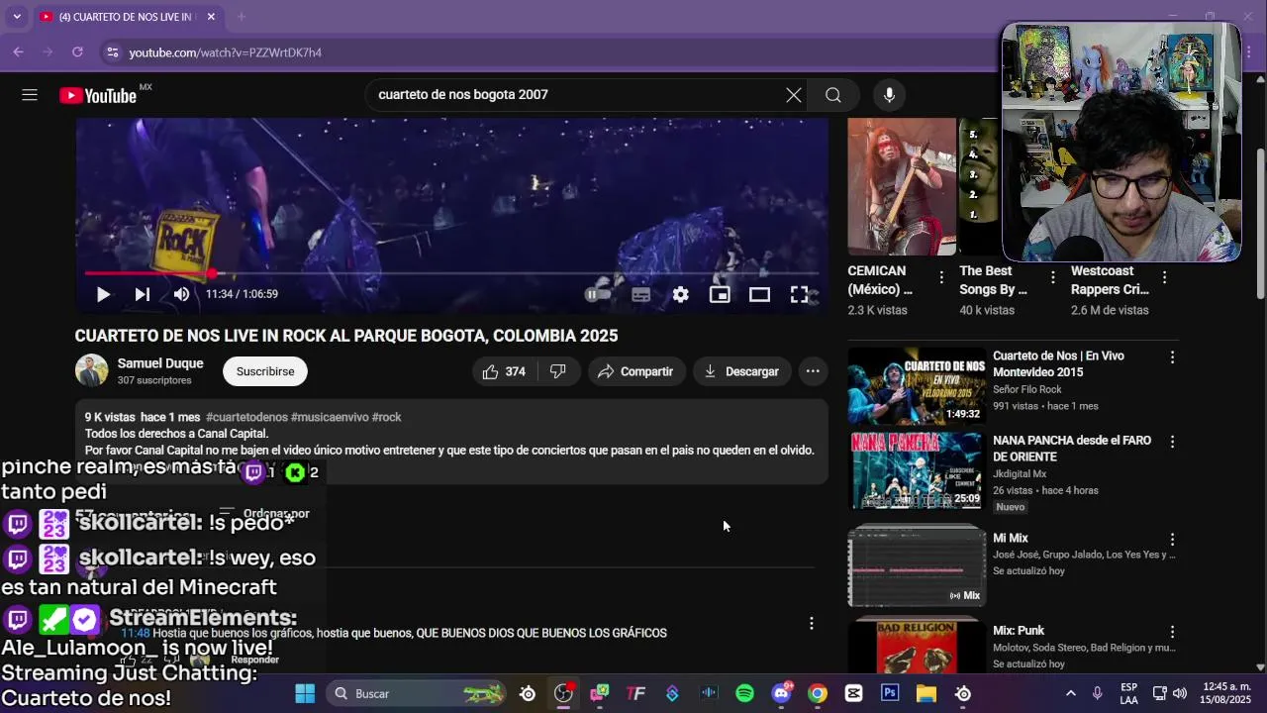This screenshot has height=713, width=1267.
Task: Toggle subtitles in the player
Action: coord(640,294)
